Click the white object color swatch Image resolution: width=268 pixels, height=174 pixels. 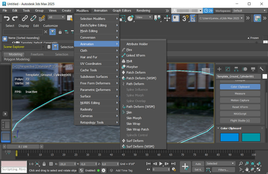[x=265, y=76]
